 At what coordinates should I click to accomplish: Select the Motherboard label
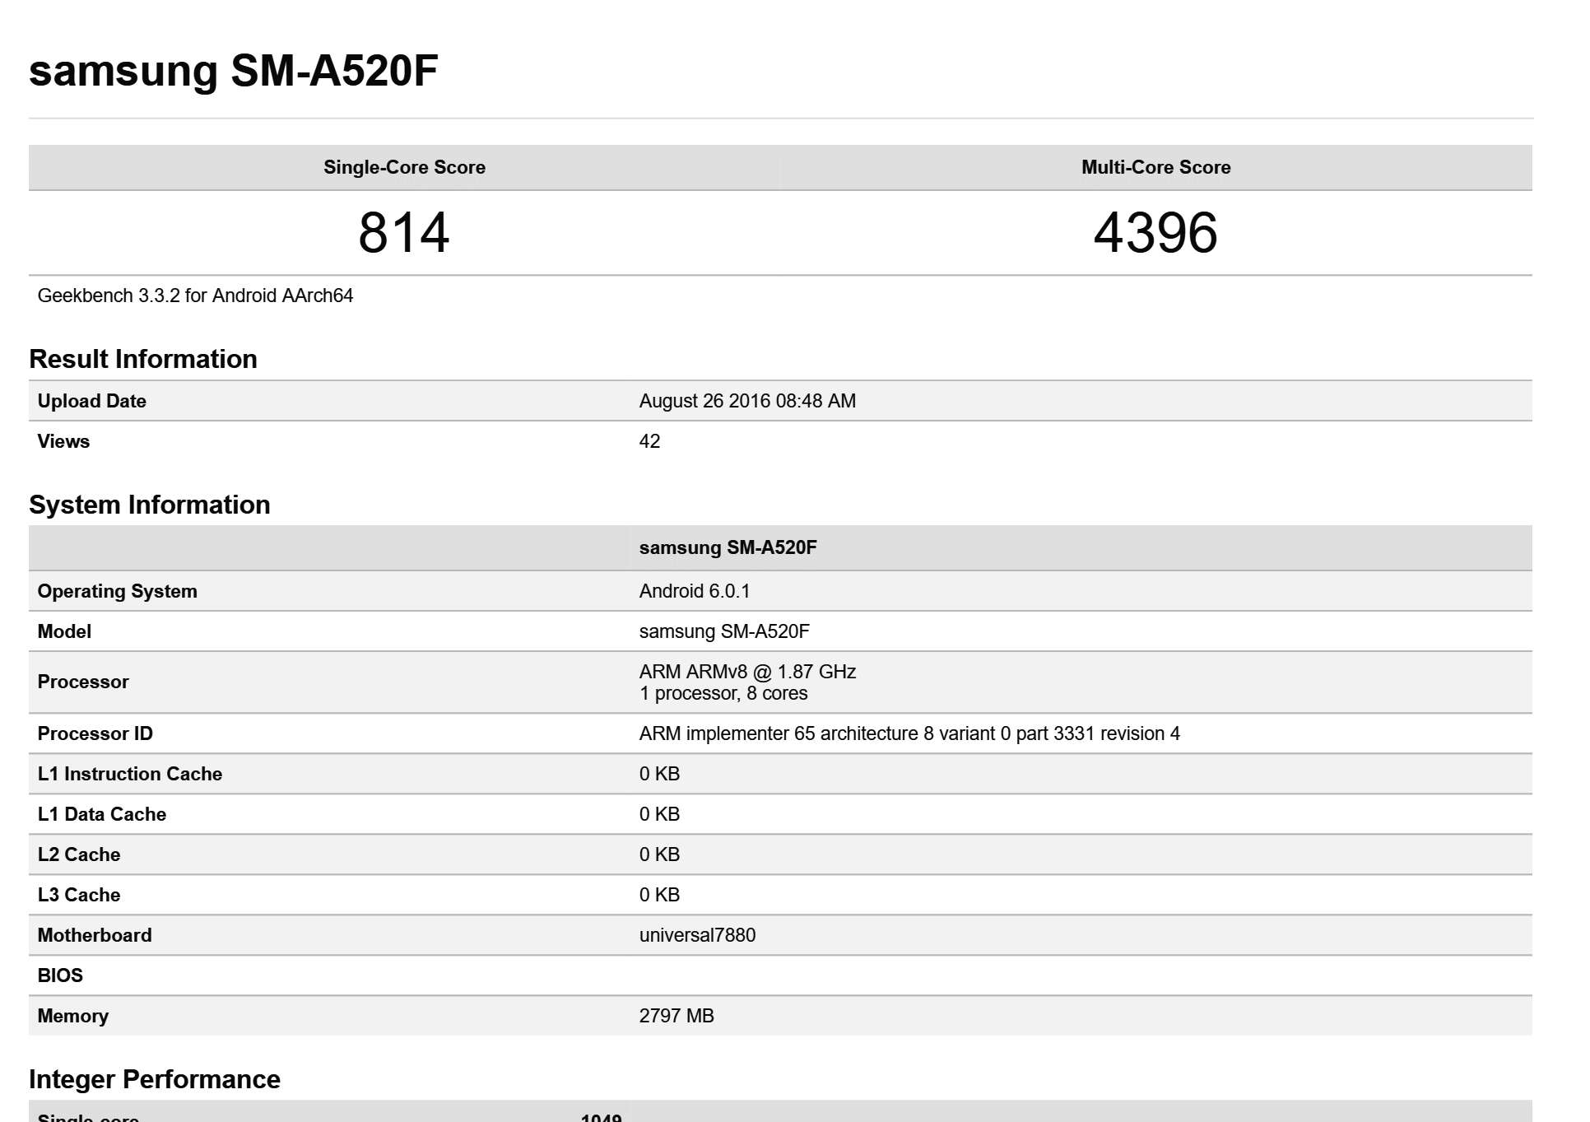pyautogui.click(x=95, y=935)
